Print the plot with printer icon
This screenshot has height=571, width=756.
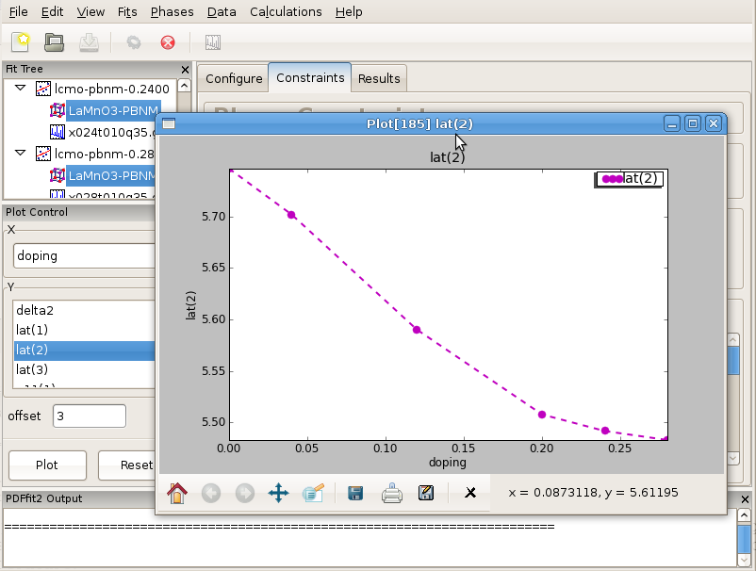pos(392,493)
